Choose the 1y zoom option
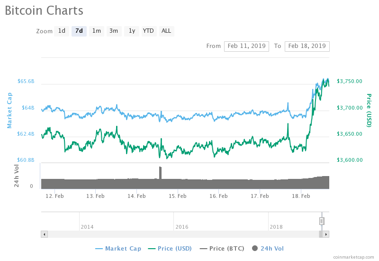379x261 pixels. click(131, 31)
